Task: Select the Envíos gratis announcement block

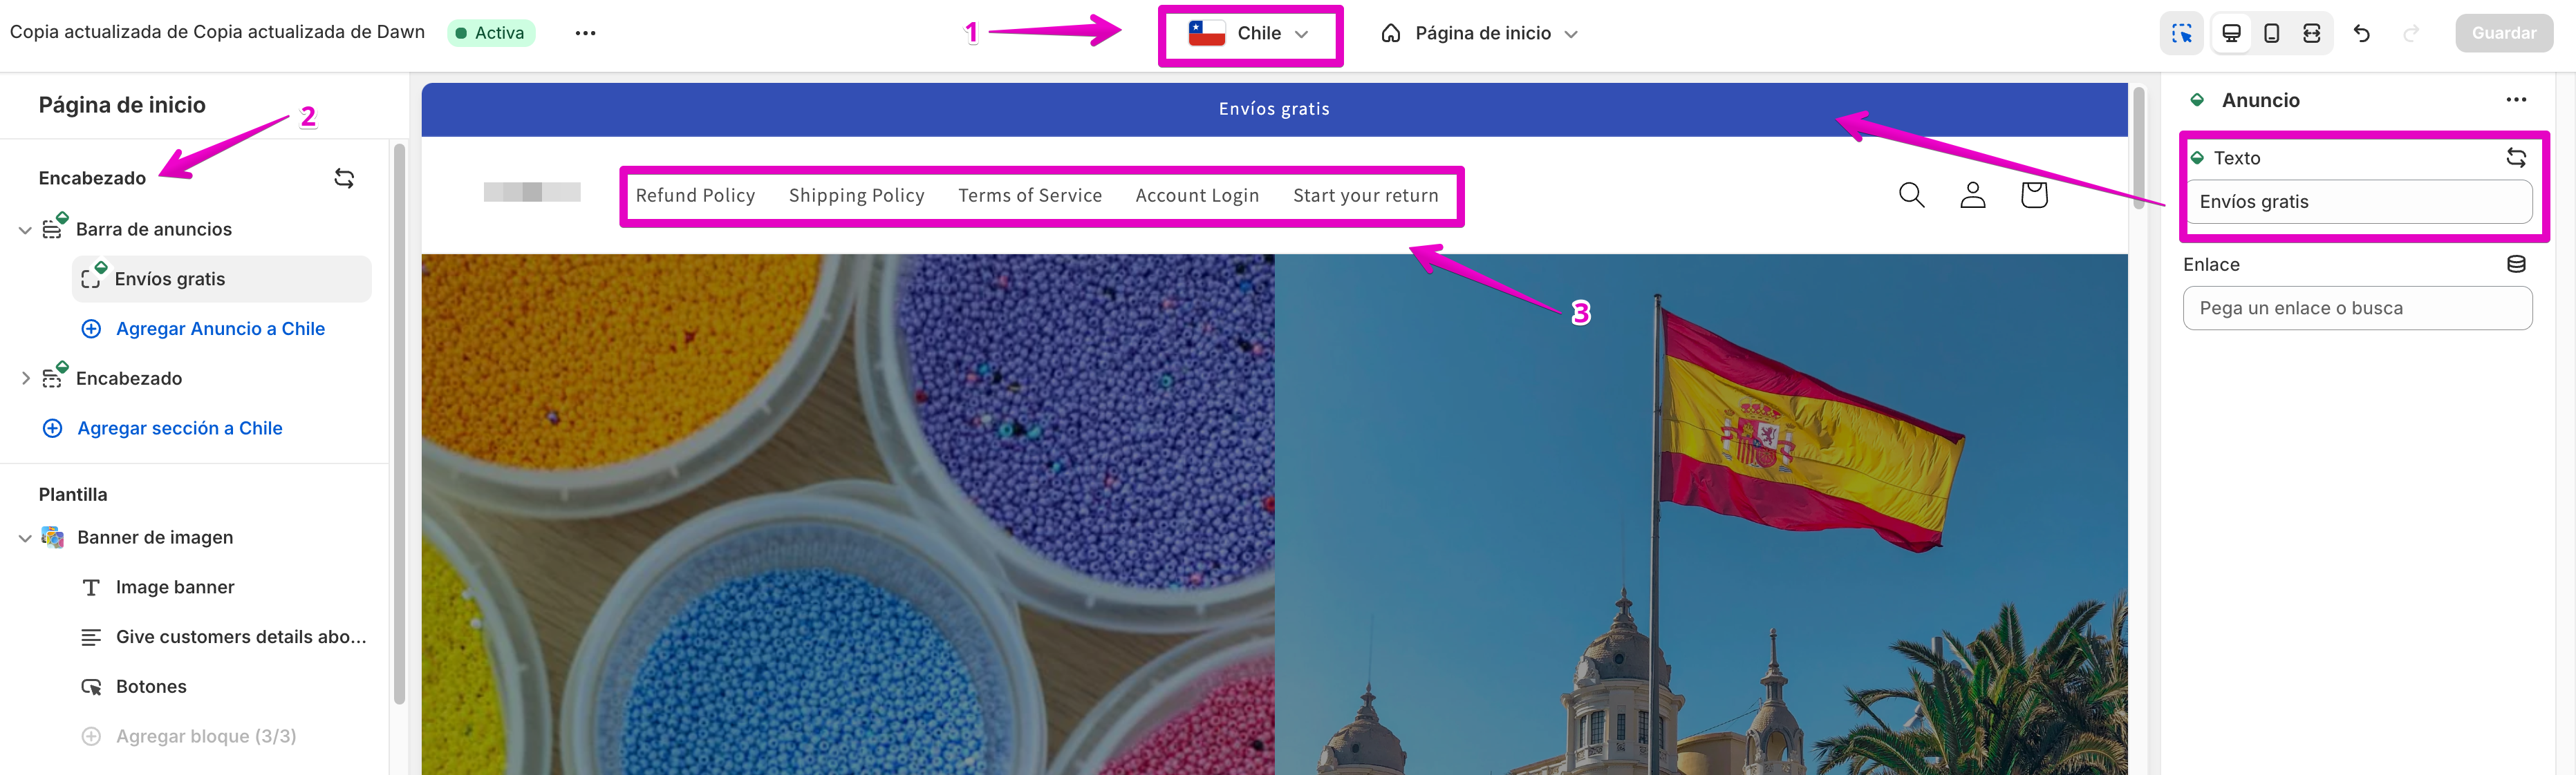Action: click(x=221, y=278)
